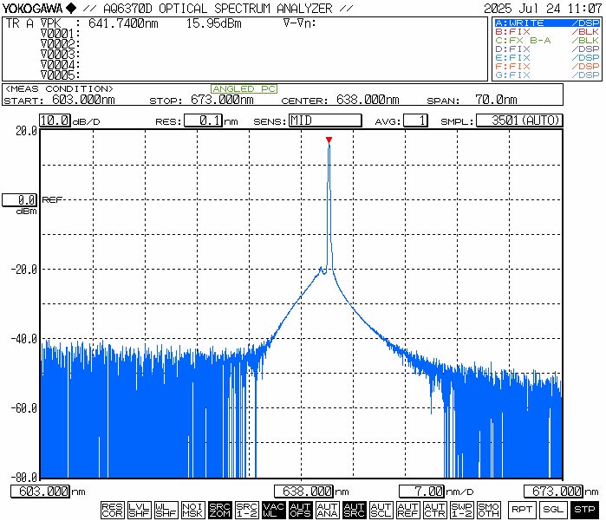Image resolution: width=606 pixels, height=521 pixels.
Task: Click the AUT ANA auto analysis icon
Action: click(x=327, y=510)
